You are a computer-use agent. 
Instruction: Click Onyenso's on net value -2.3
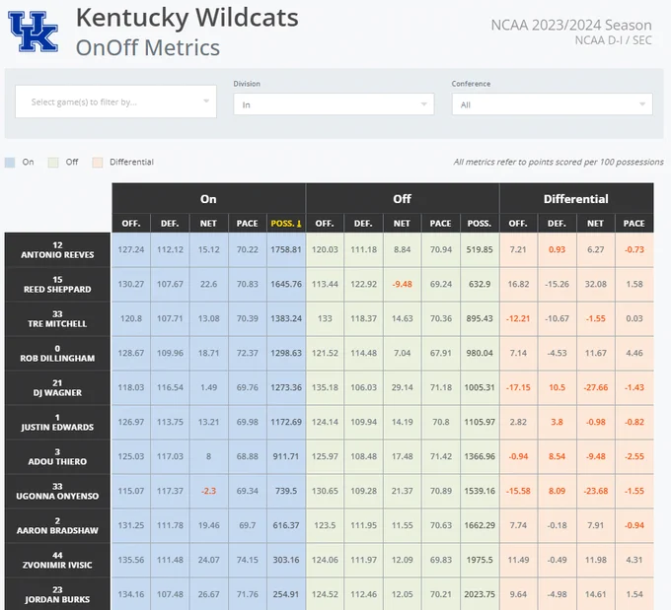coord(208,491)
